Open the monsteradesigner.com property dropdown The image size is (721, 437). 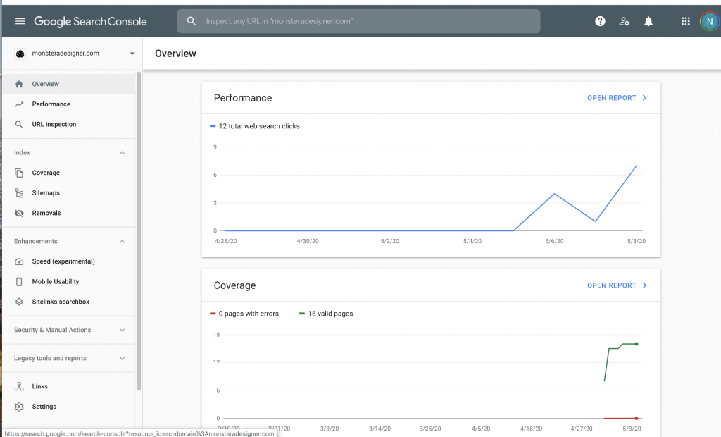tap(132, 54)
